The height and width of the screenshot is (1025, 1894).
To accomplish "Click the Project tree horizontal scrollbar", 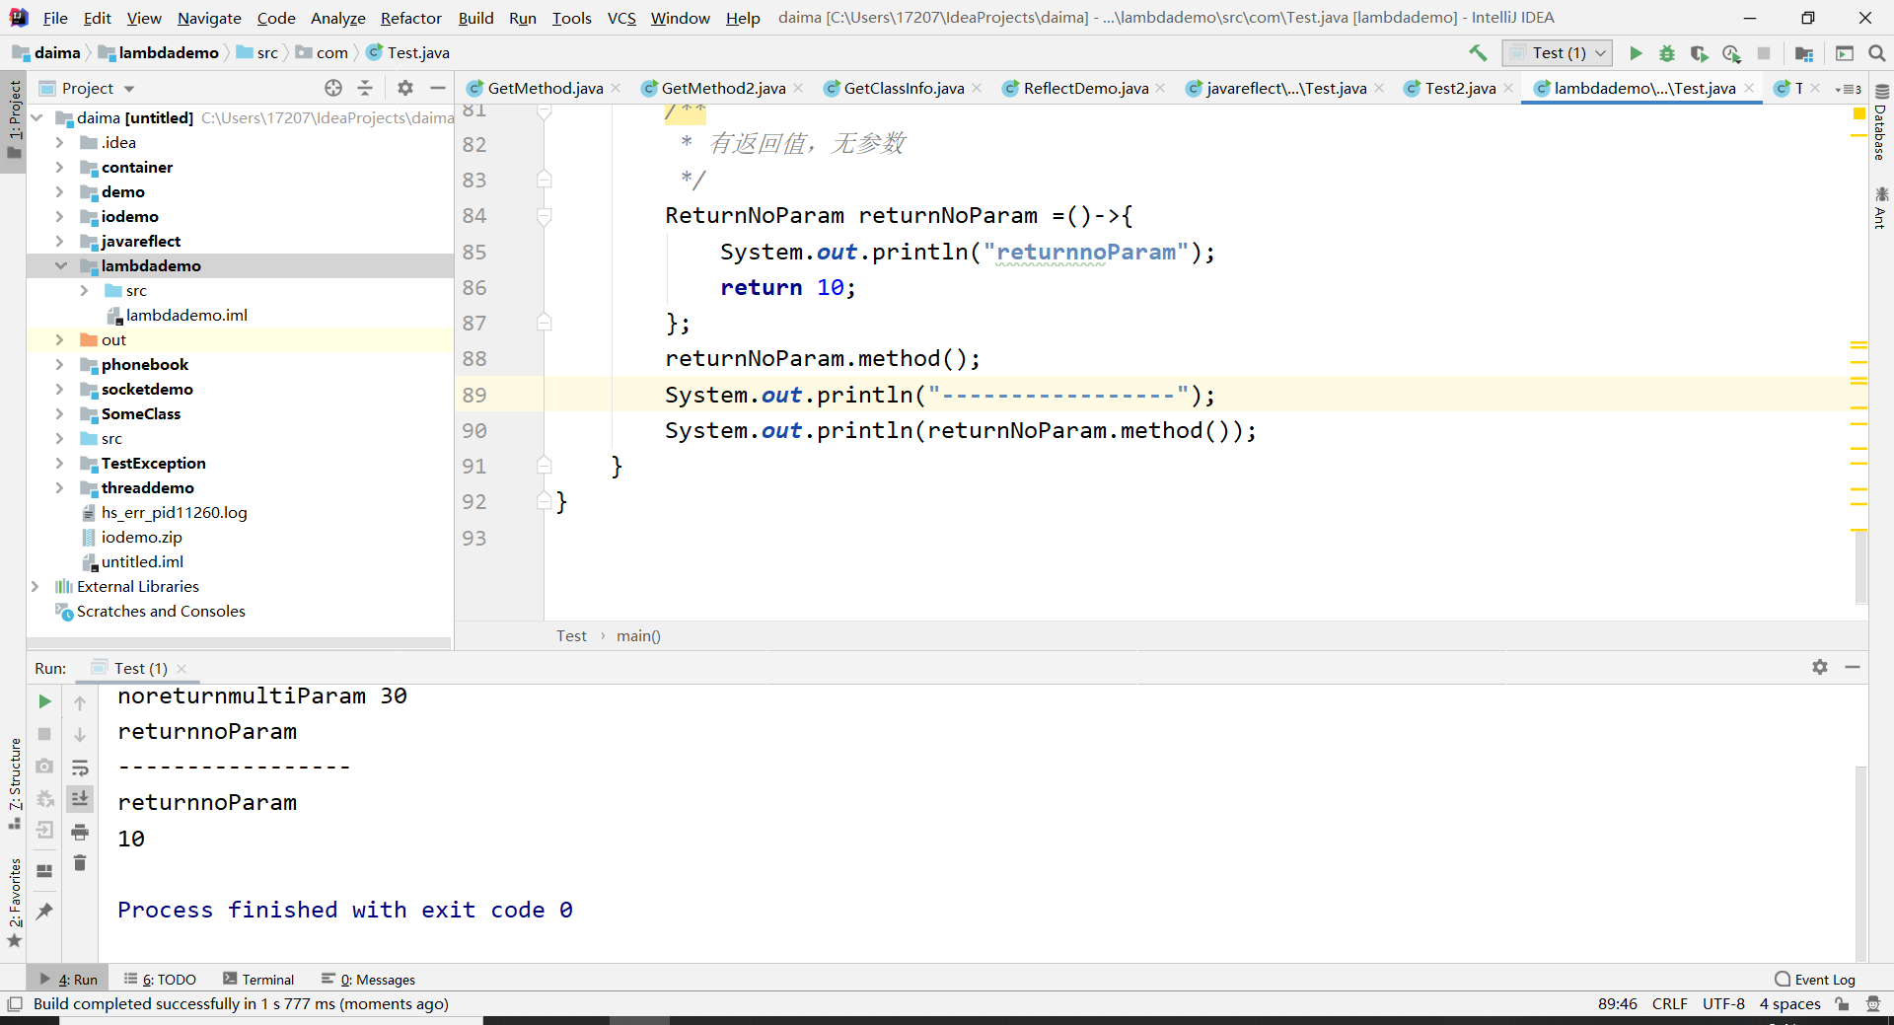I will 240,643.
